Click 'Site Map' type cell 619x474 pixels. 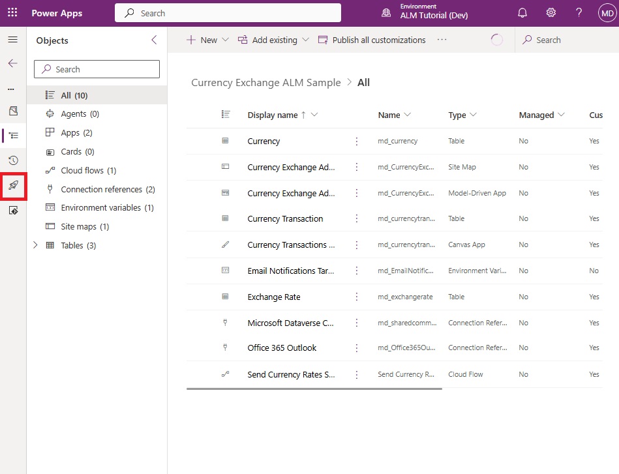pos(462,167)
